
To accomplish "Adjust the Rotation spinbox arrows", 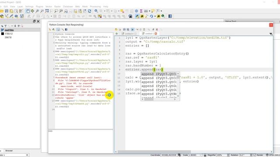I will tap(251, 155).
